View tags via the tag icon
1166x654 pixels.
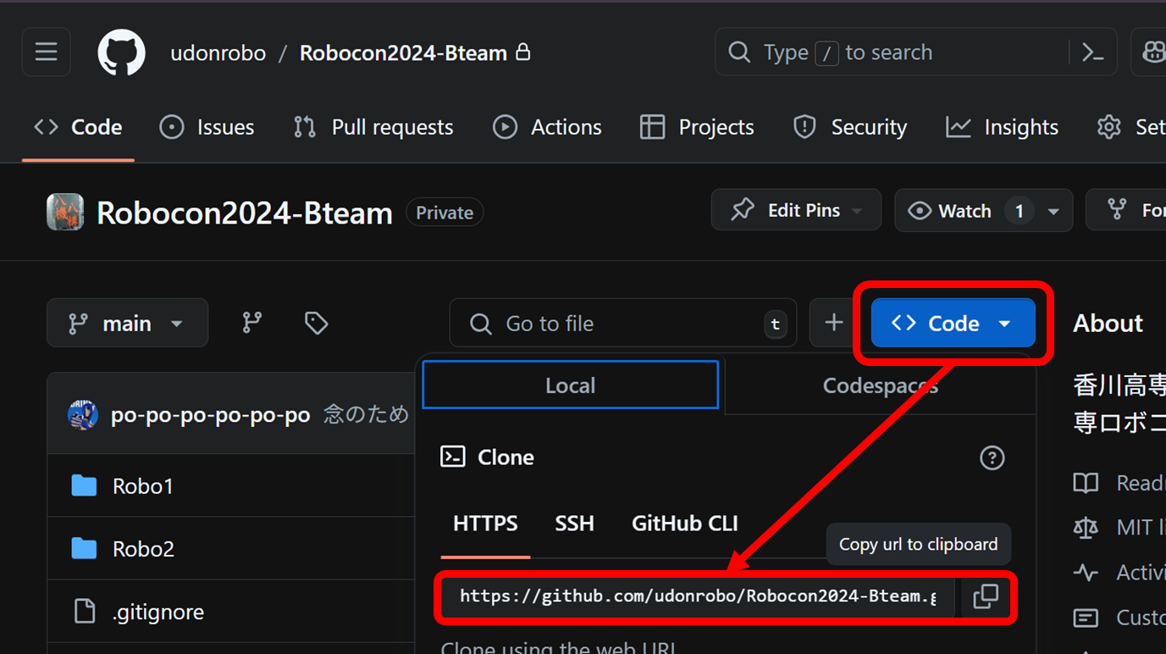click(x=316, y=323)
